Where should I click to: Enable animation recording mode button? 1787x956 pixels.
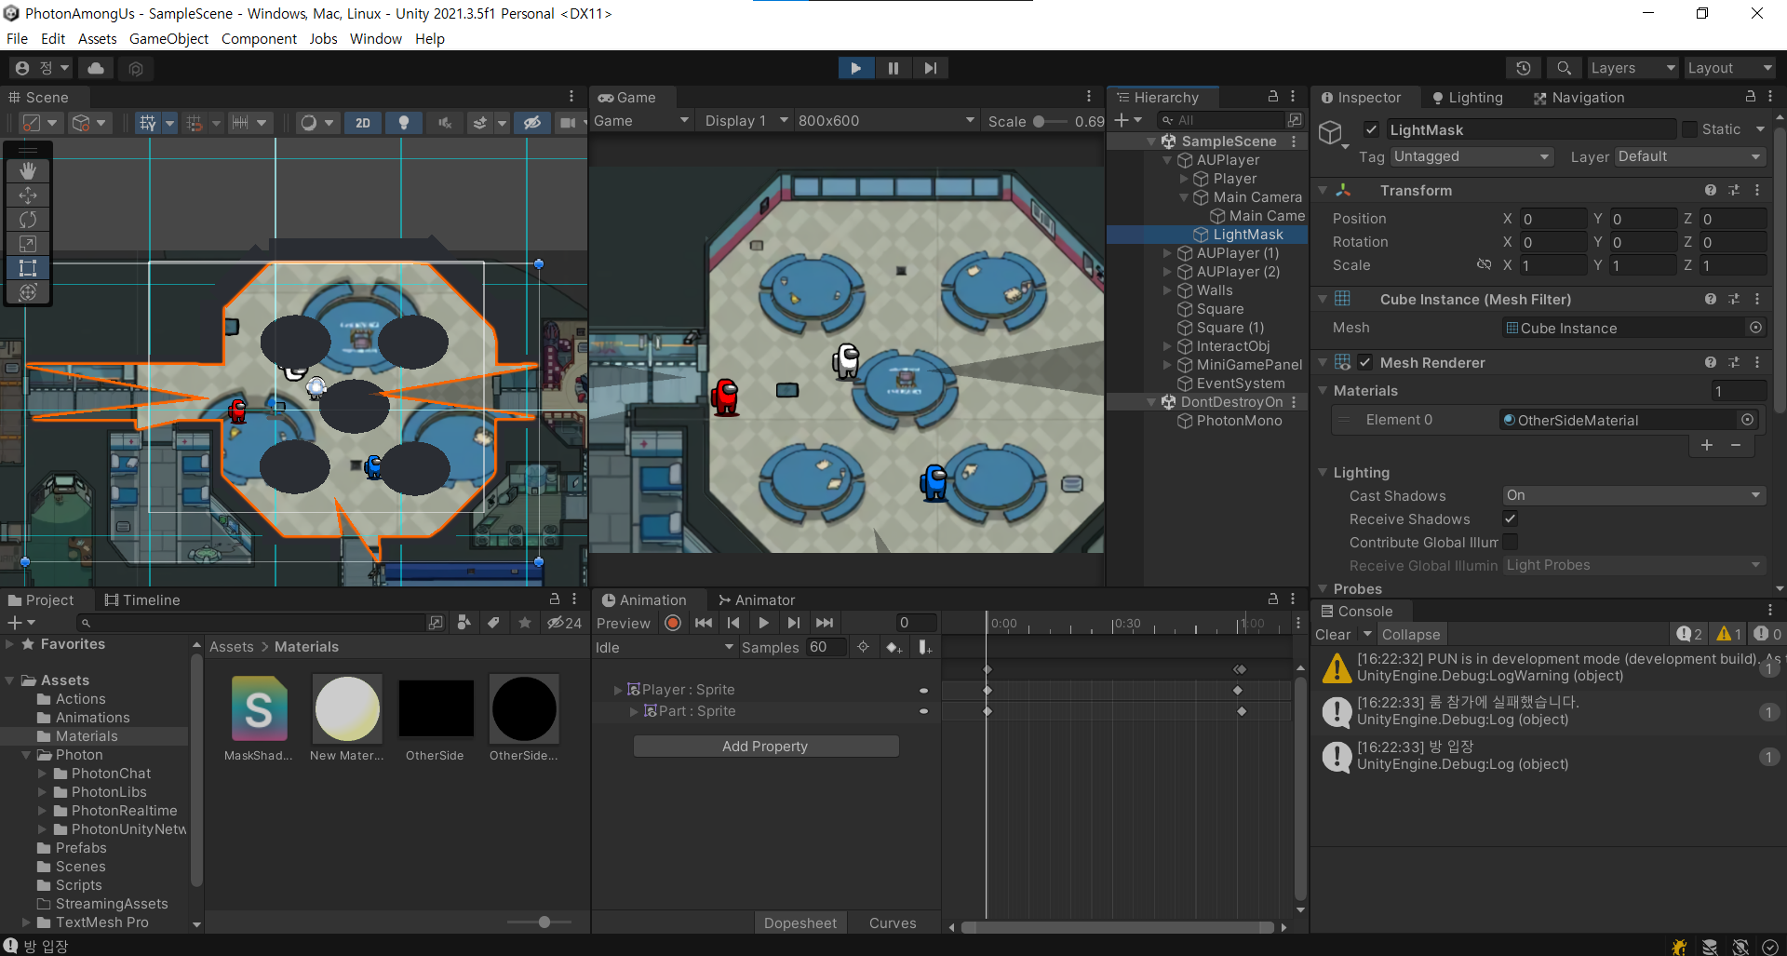coord(673,623)
